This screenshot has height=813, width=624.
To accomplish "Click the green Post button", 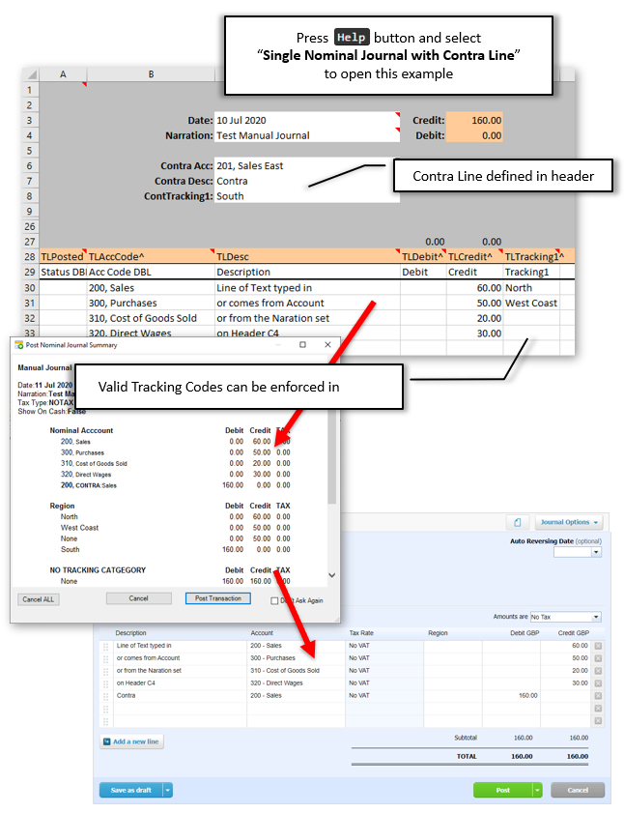I will coord(502,790).
